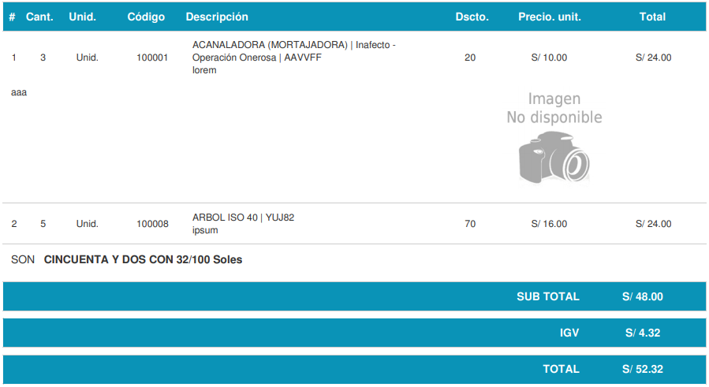Screen dimensions: 709x387
Task: Click the ARBOL ISO 40 description
Action: click(x=243, y=218)
